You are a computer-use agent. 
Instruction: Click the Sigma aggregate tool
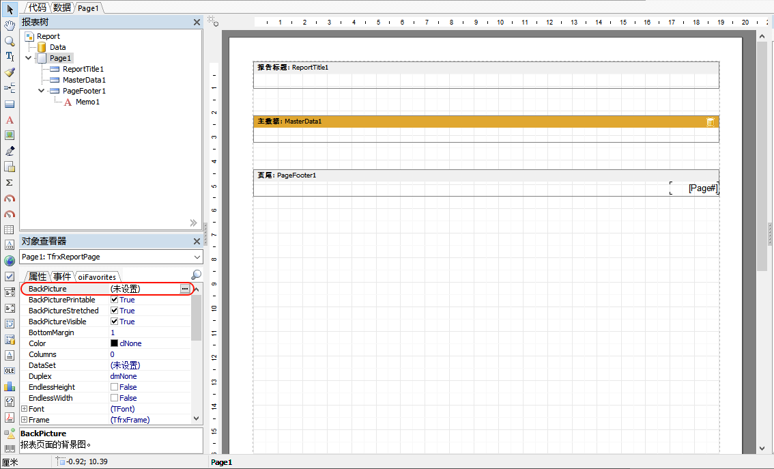click(x=10, y=183)
